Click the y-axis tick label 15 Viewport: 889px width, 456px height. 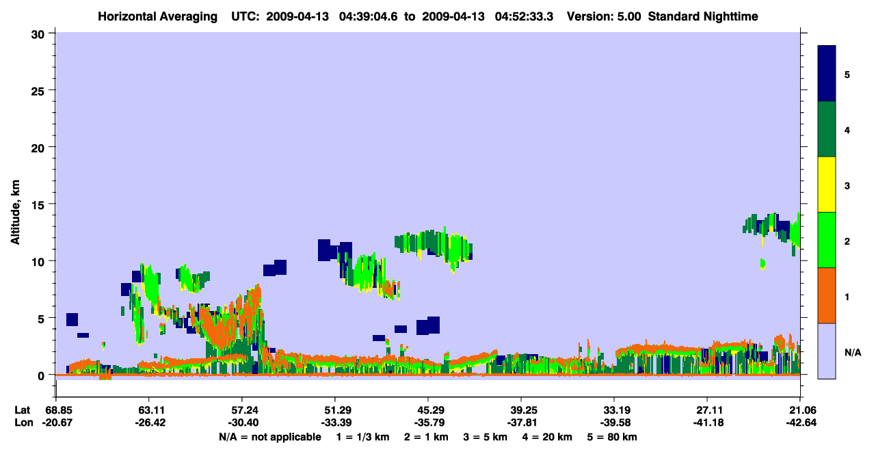coord(40,204)
